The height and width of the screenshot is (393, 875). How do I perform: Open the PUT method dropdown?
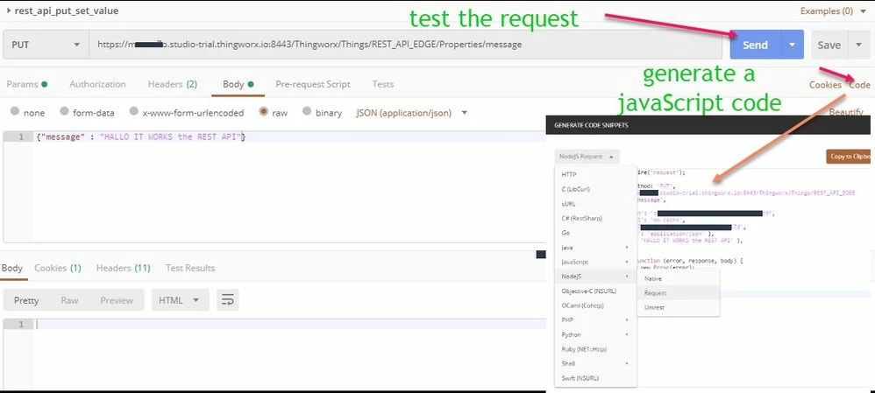click(x=46, y=45)
